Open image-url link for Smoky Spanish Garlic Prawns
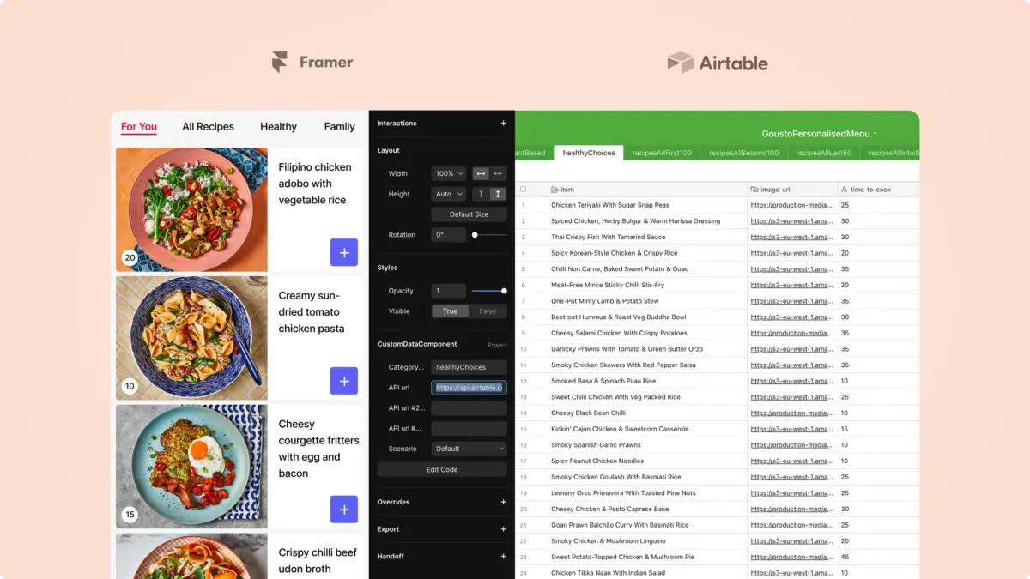1030x579 pixels. point(791,445)
